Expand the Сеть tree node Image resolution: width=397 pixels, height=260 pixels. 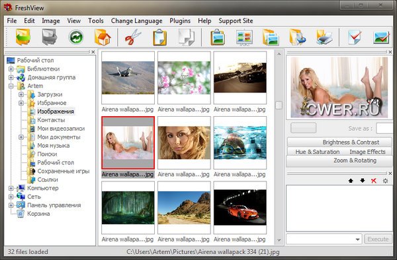[11, 197]
